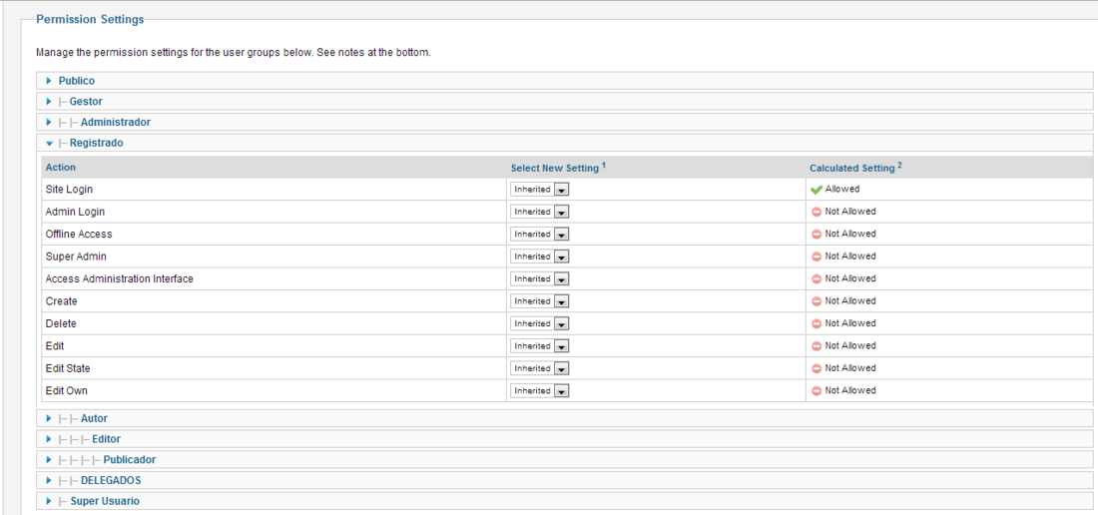Expand the Editor group panel
Screen dimensions: 1098x515
click(x=564, y=439)
